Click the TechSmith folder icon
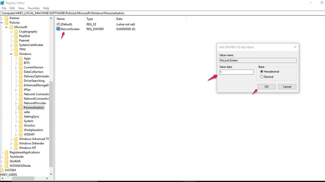 (6, 157)
